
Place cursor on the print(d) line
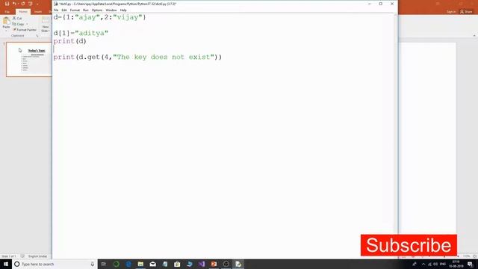[x=69, y=41]
